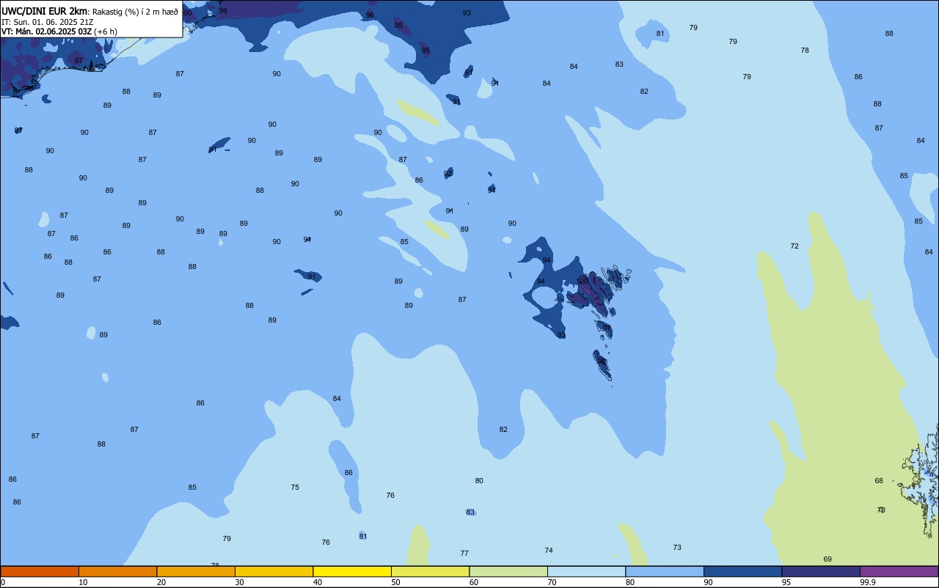Click the 100 value over the Faroe Islands

pyautogui.click(x=582, y=281)
